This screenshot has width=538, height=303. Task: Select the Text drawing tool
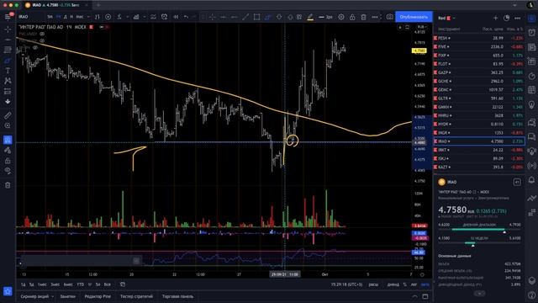[x=8, y=71]
